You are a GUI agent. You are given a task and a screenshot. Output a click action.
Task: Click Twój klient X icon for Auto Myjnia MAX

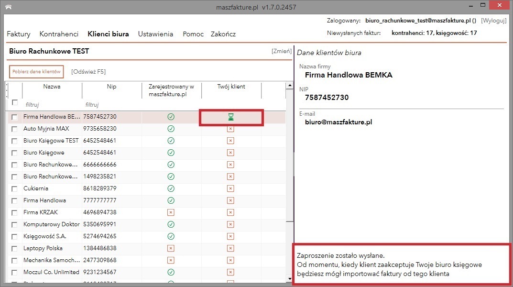click(x=230, y=129)
